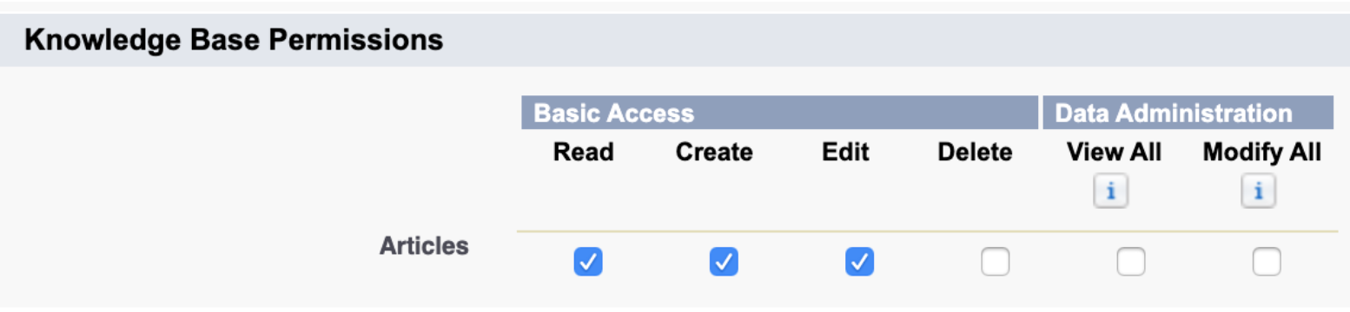Viewport: 1350px width, 312px height.
Task: Enable View All permission for Articles
Action: [1130, 262]
